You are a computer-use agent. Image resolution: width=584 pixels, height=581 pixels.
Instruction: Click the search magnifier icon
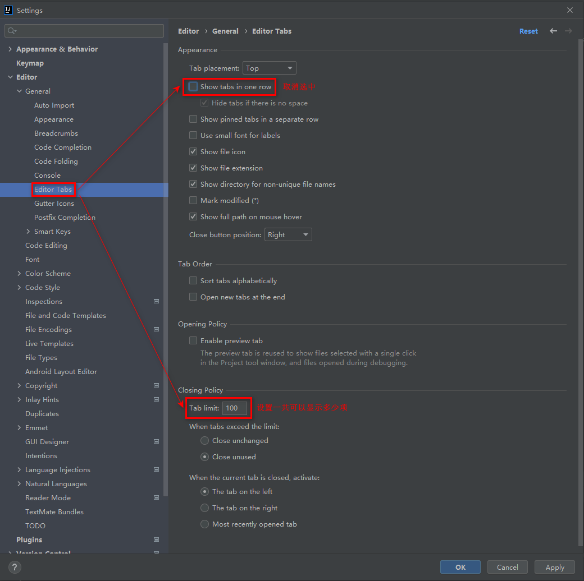click(12, 31)
